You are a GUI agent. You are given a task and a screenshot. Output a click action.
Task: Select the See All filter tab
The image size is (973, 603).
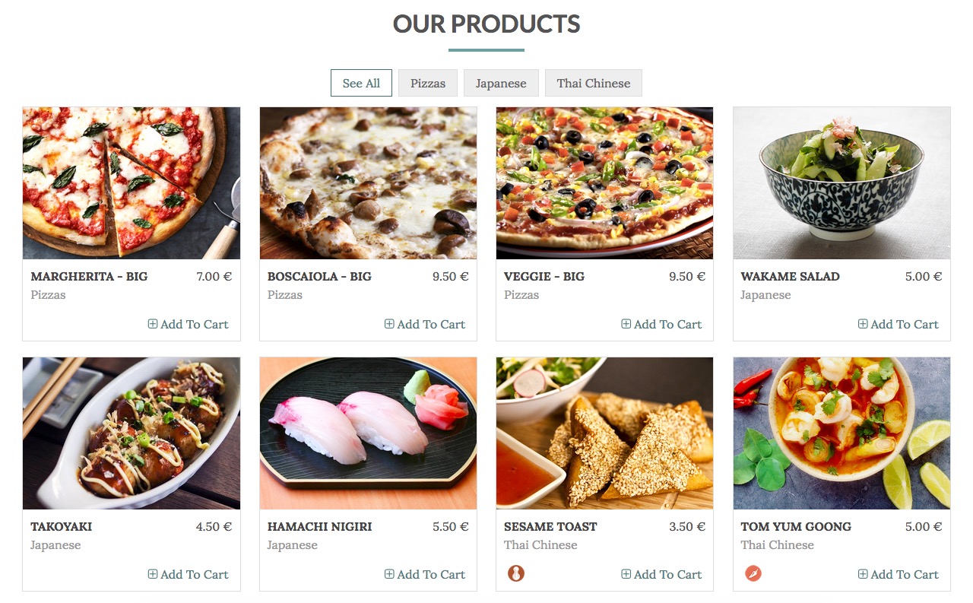tap(361, 83)
